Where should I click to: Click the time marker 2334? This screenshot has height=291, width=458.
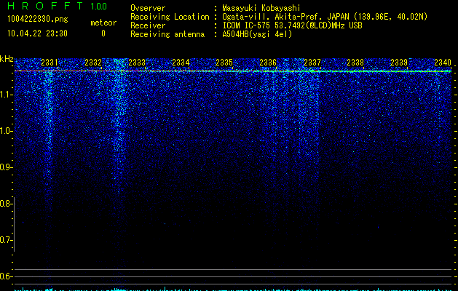point(181,63)
